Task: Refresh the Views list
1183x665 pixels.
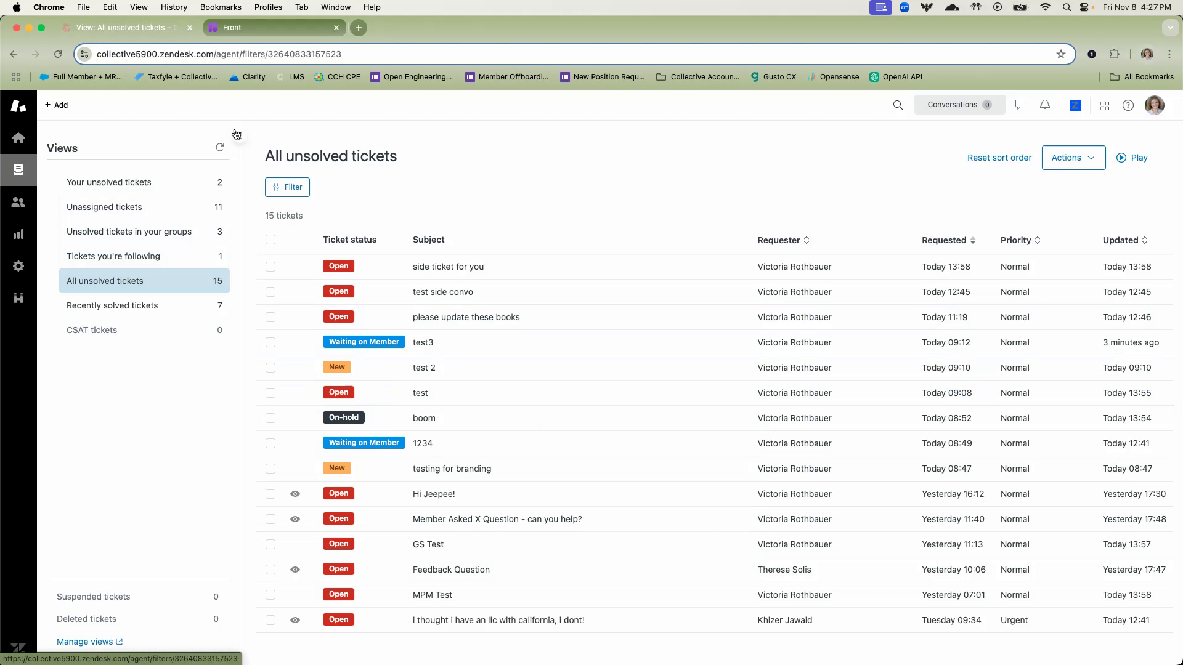Action: [220, 147]
